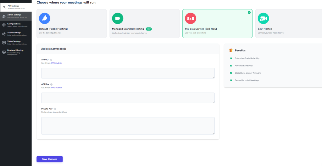Image resolution: width=322 pixels, height=166 pixels.
Task: Open Audio Settings in sidebar
Action: (16, 34)
